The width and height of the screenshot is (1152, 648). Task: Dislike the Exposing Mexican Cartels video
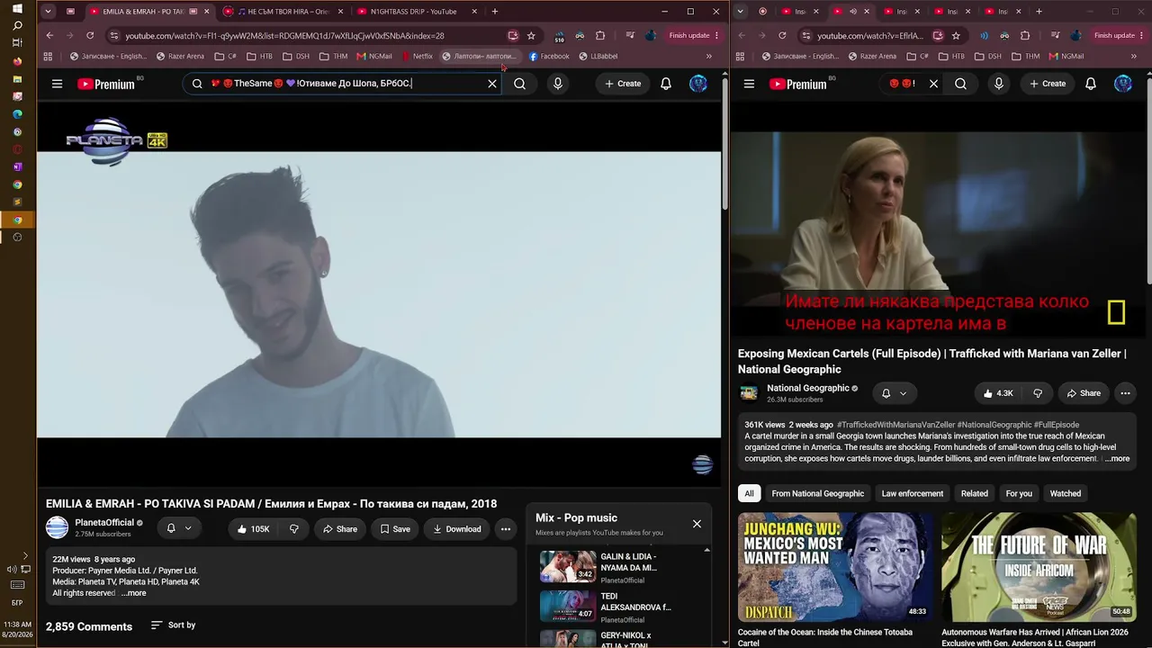[x=1038, y=393]
